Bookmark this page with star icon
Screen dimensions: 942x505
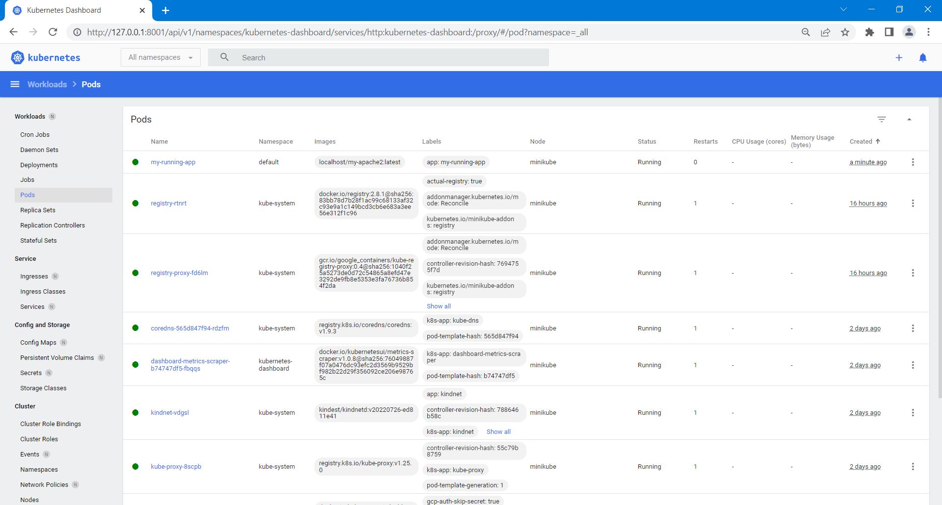(845, 32)
